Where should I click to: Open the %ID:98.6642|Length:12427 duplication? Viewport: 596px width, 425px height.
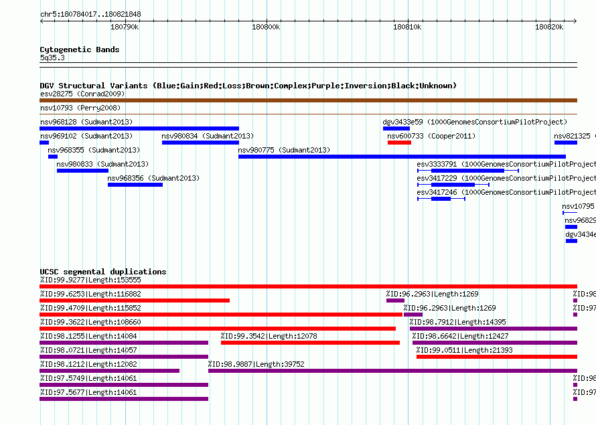(x=495, y=343)
